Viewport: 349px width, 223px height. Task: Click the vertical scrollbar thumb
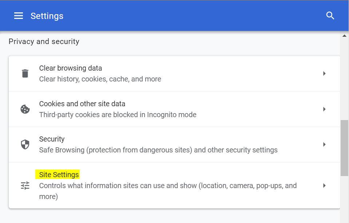(344, 148)
